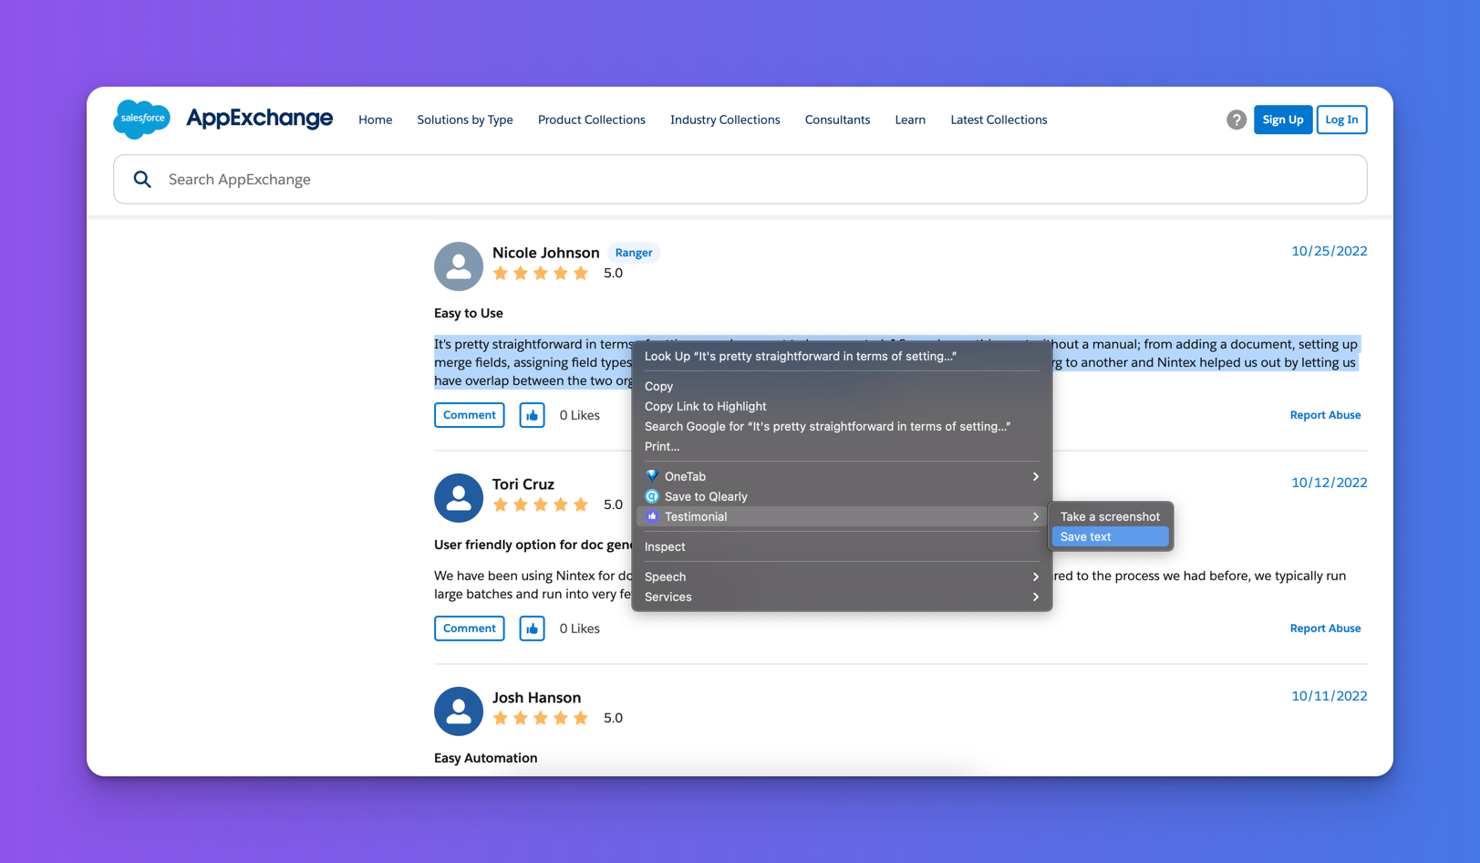Click 0 Likes on Nicole Johnson's review

580,415
